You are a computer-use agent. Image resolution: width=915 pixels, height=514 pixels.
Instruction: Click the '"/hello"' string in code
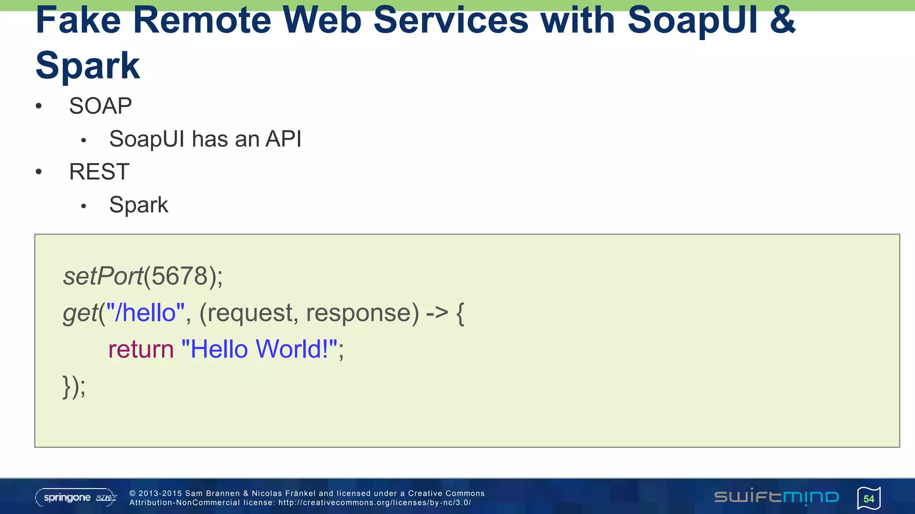(x=145, y=312)
